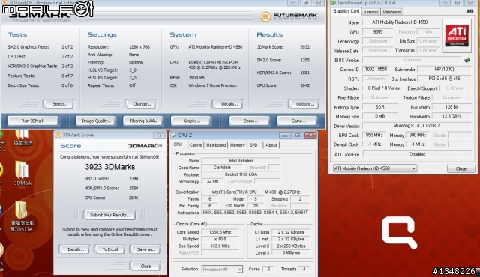Screen dimensions: 480x277
Task: Click the Subvendor HP field in GPU-Z
Action: click(445, 70)
